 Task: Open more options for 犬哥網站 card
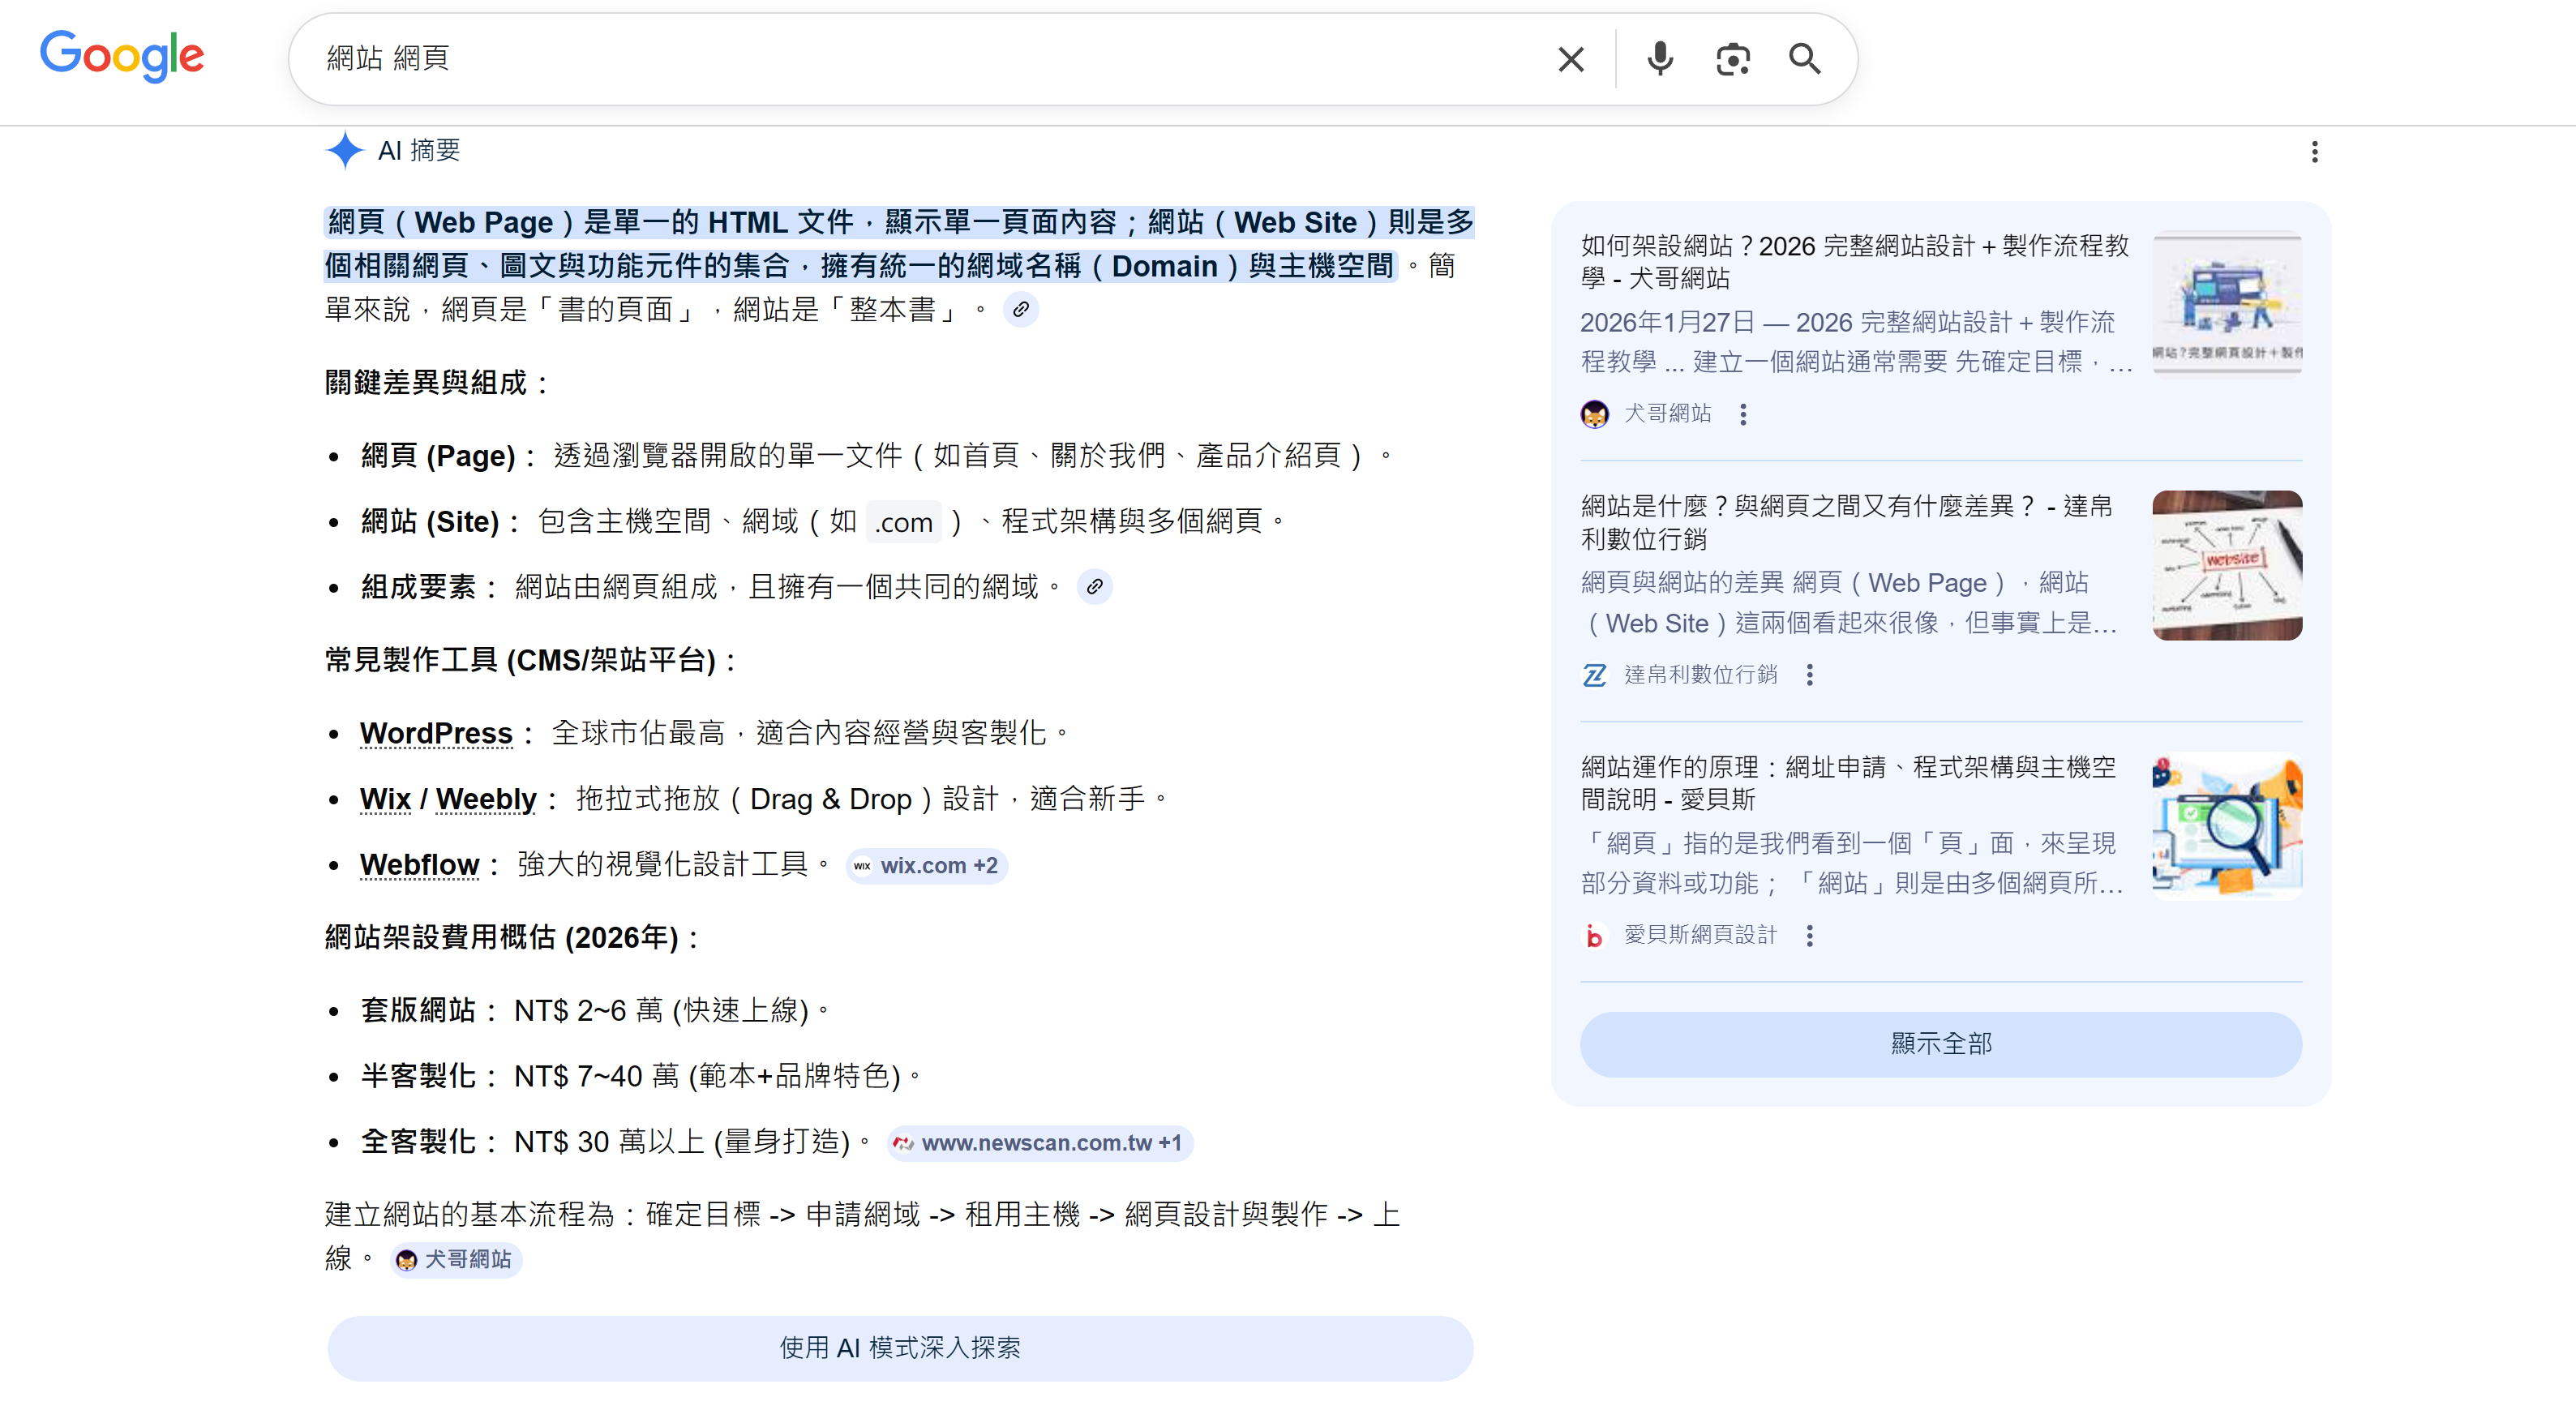point(1743,414)
